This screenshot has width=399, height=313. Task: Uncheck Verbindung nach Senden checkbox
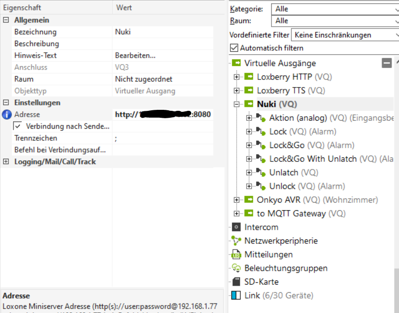pyautogui.click(x=18, y=126)
